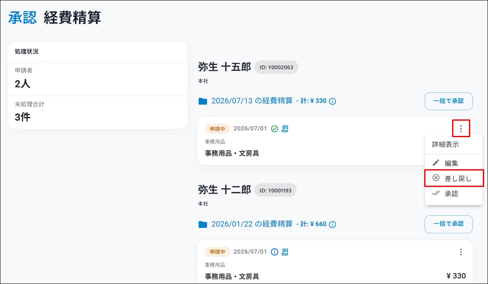Image resolution: width=488 pixels, height=284 pixels.
Task: Click the info icon next to 計: ¥ 660
Action: pos(333,224)
